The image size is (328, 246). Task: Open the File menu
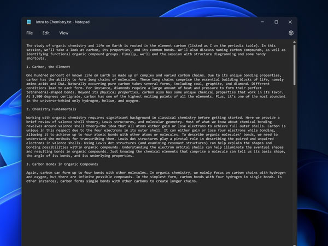pyautogui.click(x=30, y=33)
